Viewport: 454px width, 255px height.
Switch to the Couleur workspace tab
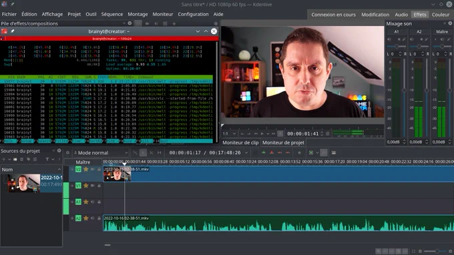tap(441, 15)
